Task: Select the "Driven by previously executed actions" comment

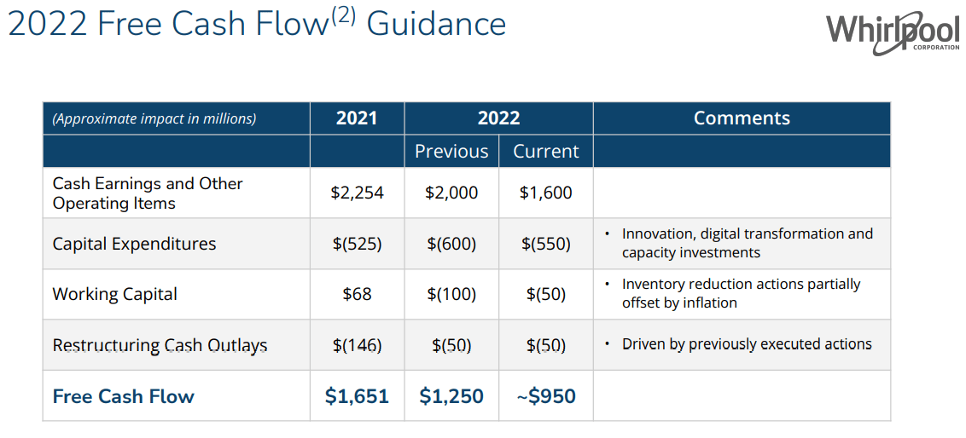Action: [747, 344]
